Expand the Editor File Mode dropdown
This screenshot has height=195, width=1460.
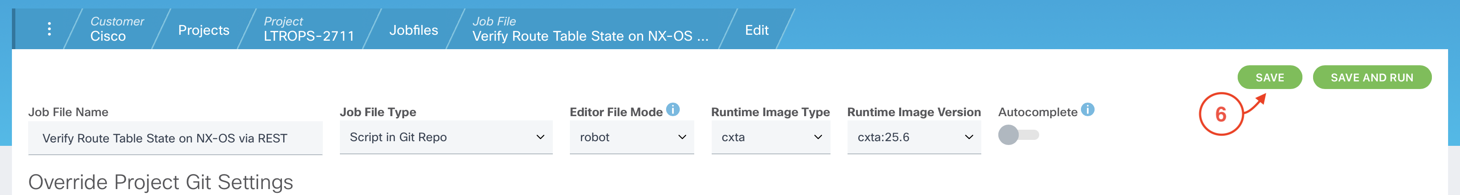(x=631, y=137)
